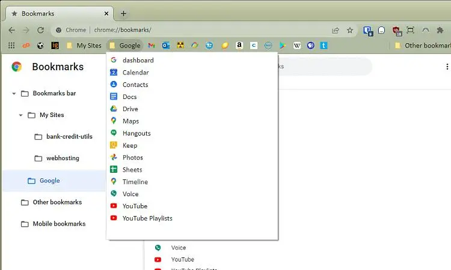Close the Bookmarks tab

(x=106, y=13)
